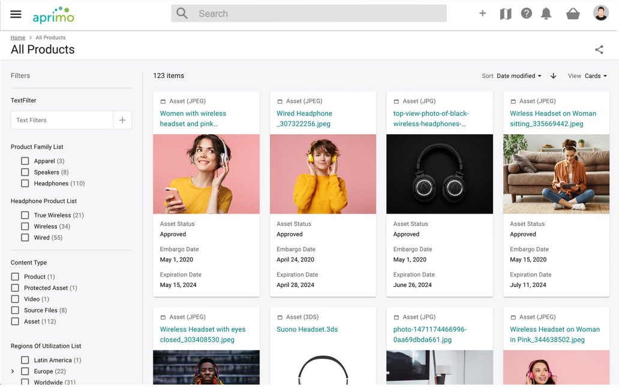
Task: Open the help question mark icon
Action: point(526,13)
